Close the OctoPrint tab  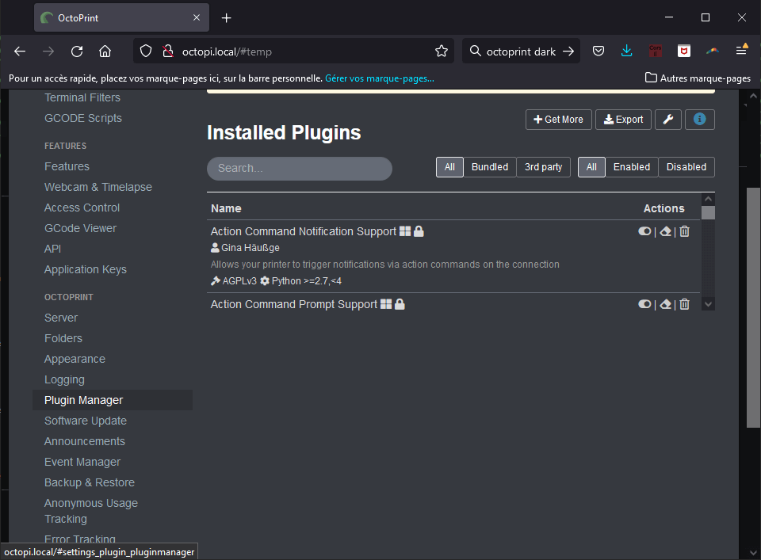point(196,17)
